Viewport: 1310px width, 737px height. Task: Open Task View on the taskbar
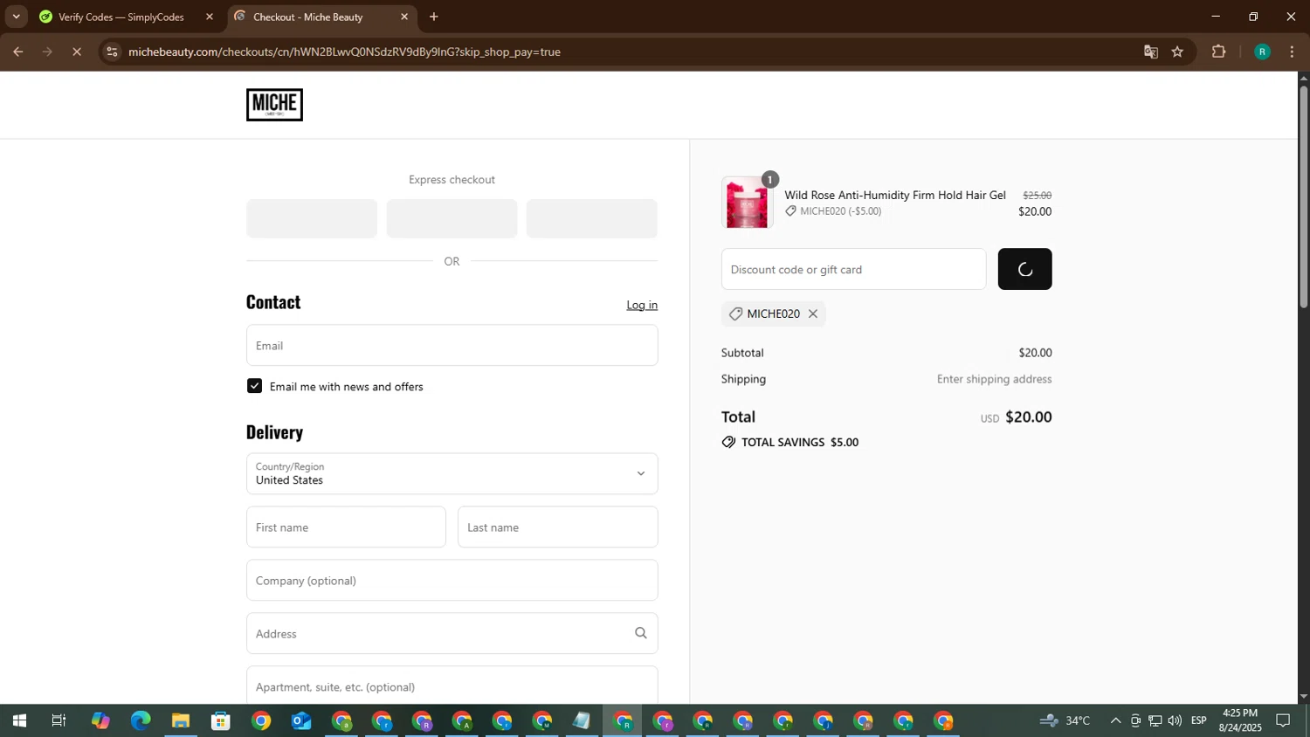pyautogui.click(x=59, y=720)
